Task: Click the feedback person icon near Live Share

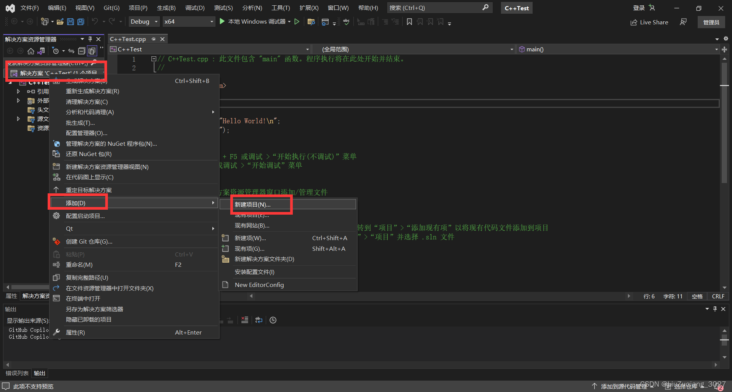Action: pyautogui.click(x=683, y=22)
